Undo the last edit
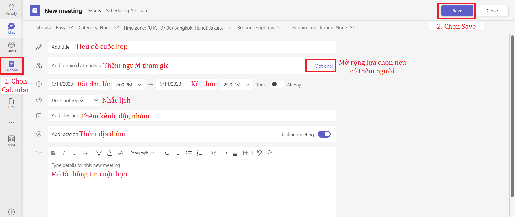Image resolution: width=515 pixels, height=217 pixels. pos(259,153)
